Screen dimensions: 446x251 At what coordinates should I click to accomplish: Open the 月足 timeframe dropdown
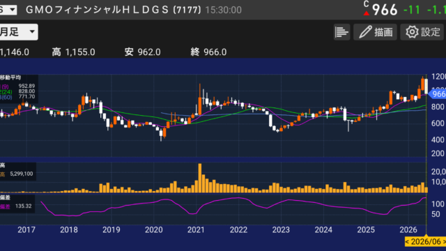(19, 32)
